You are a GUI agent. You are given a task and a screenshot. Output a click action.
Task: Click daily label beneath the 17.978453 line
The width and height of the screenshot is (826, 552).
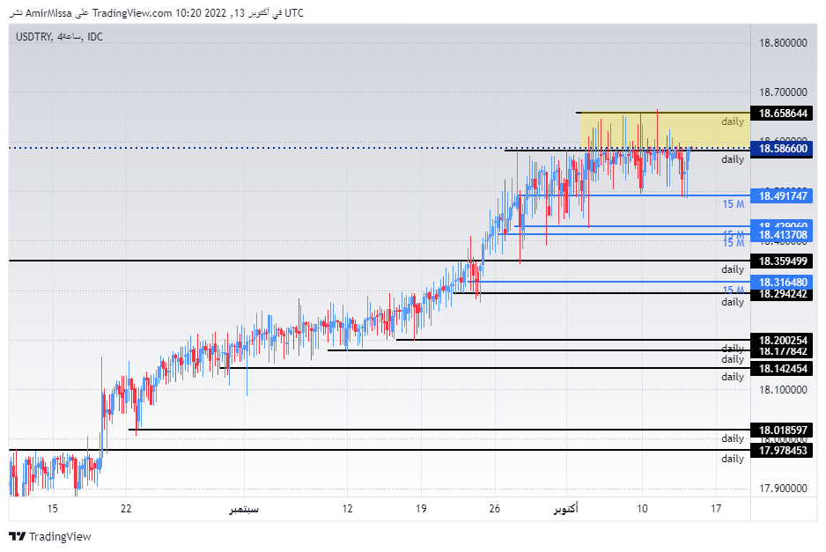click(733, 459)
